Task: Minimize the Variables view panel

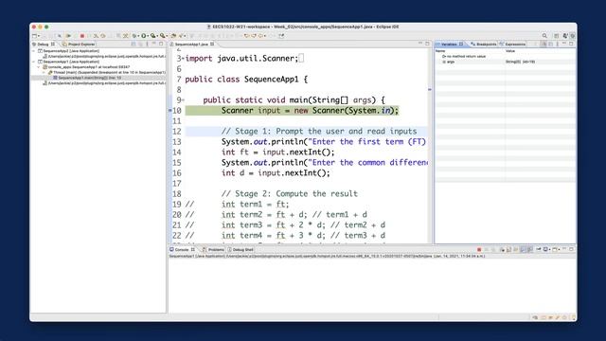Action: coord(564,44)
